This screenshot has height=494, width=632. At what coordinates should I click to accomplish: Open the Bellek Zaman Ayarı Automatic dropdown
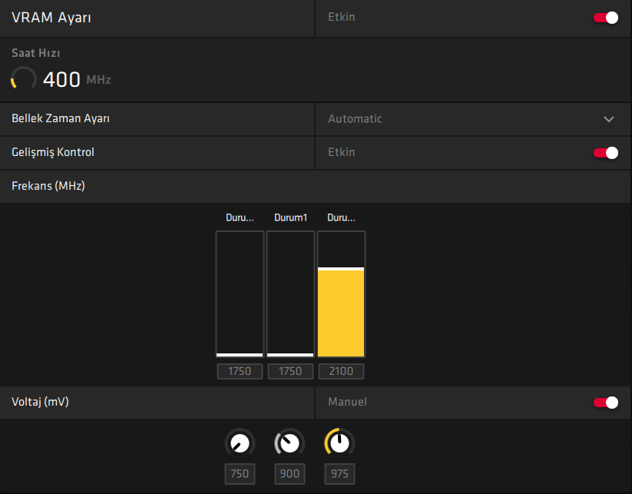[473, 119]
